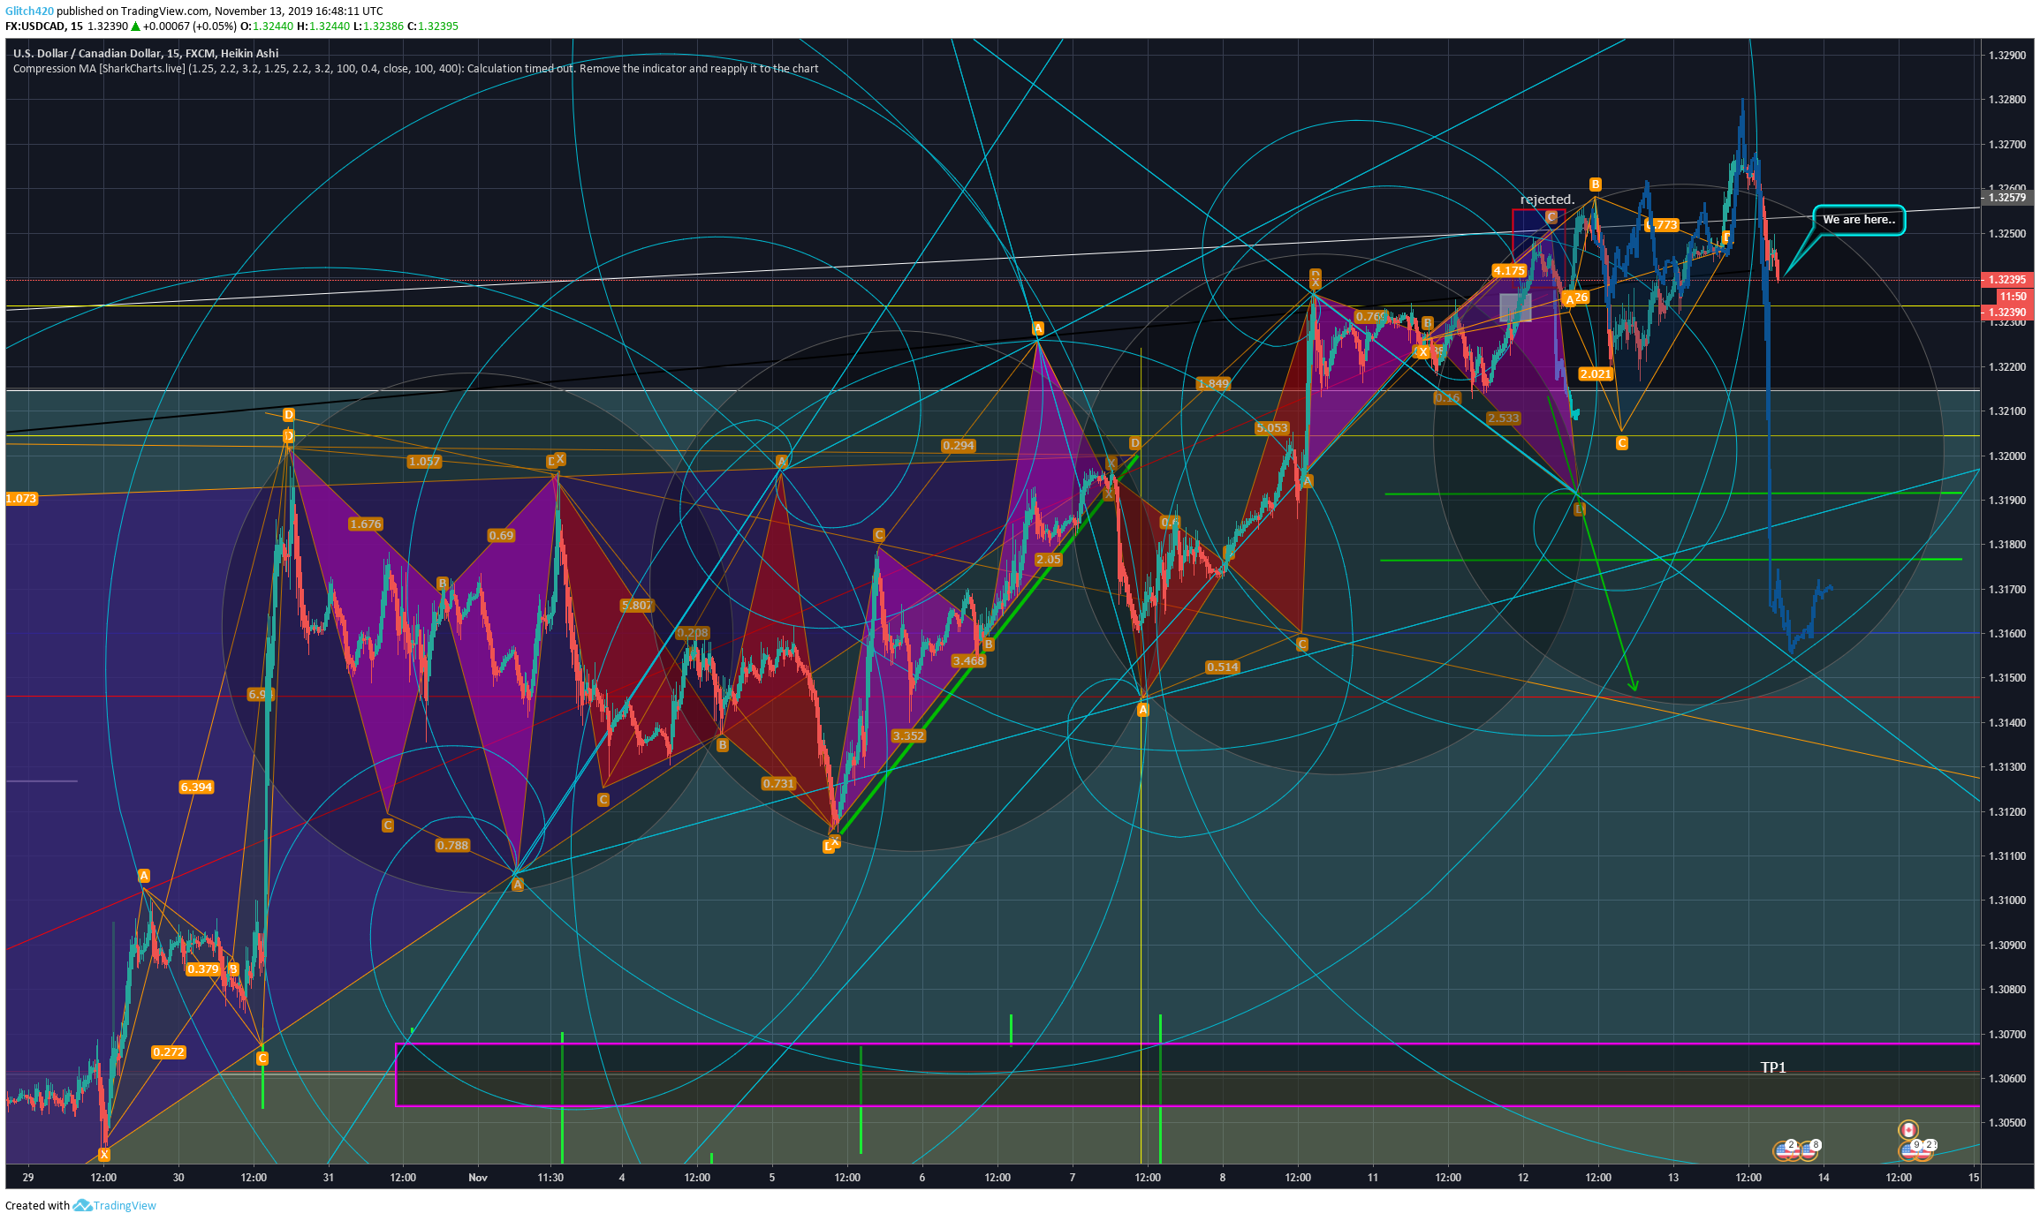Select the 3.468 harmonic ratio label
The image size is (2040, 1221).
[x=968, y=661]
